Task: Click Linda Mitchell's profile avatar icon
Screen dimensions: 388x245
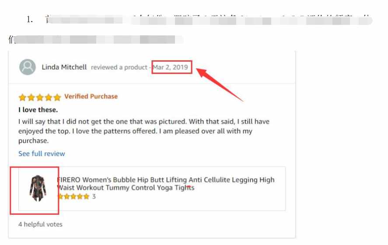Action: pyautogui.click(x=28, y=67)
